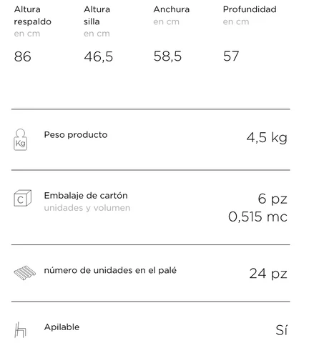314x343 pixels.
Task: Click the 6 pz quantity value
Action: coord(273,199)
